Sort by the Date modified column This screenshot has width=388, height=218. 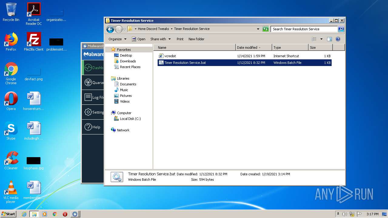coord(254,48)
